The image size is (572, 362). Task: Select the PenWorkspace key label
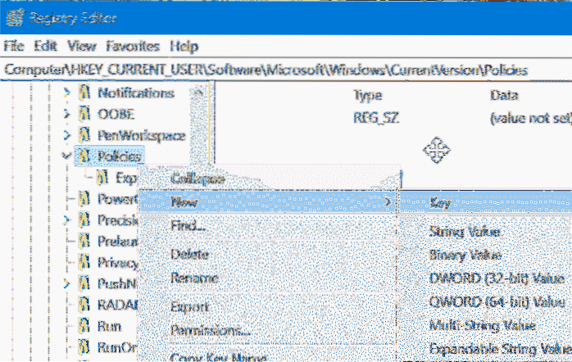(142, 136)
